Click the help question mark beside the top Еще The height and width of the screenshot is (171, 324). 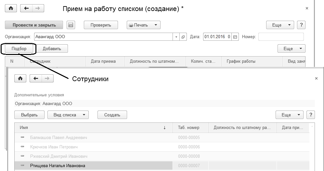(302, 25)
